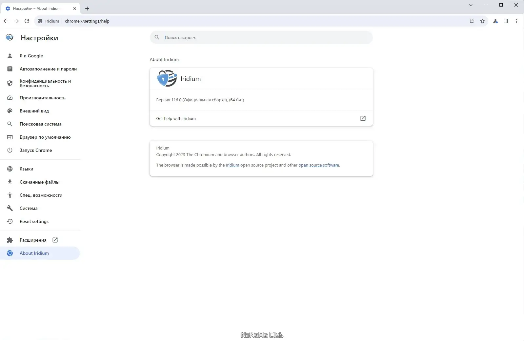The width and height of the screenshot is (524, 341).
Task: Select About Iridium in sidebar
Action: (40, 253)
